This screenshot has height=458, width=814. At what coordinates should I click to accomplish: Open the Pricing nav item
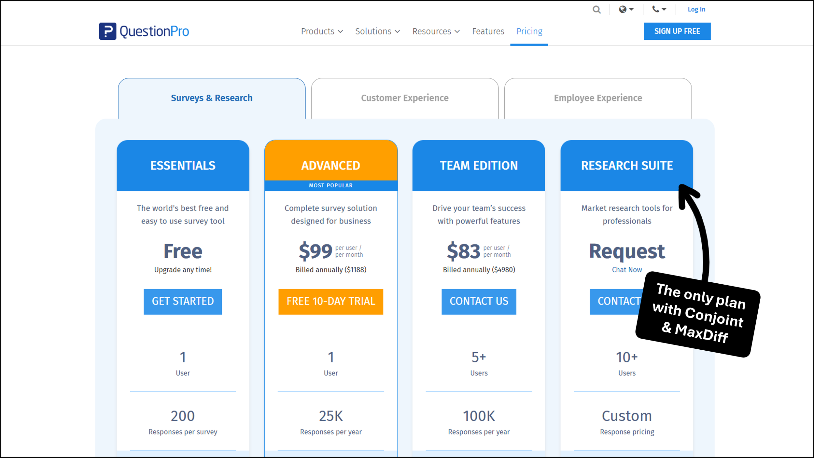[x=529, y=31]
